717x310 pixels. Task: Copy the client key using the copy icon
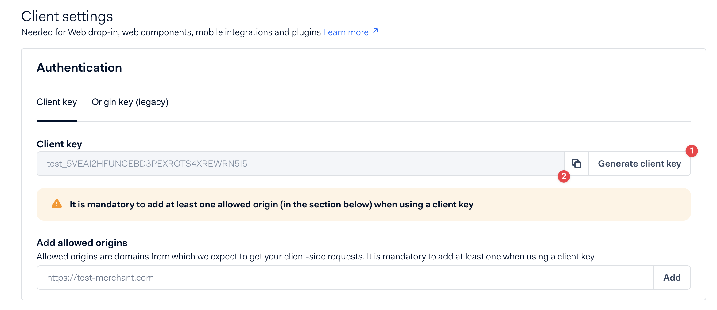[x=576, y=164]
